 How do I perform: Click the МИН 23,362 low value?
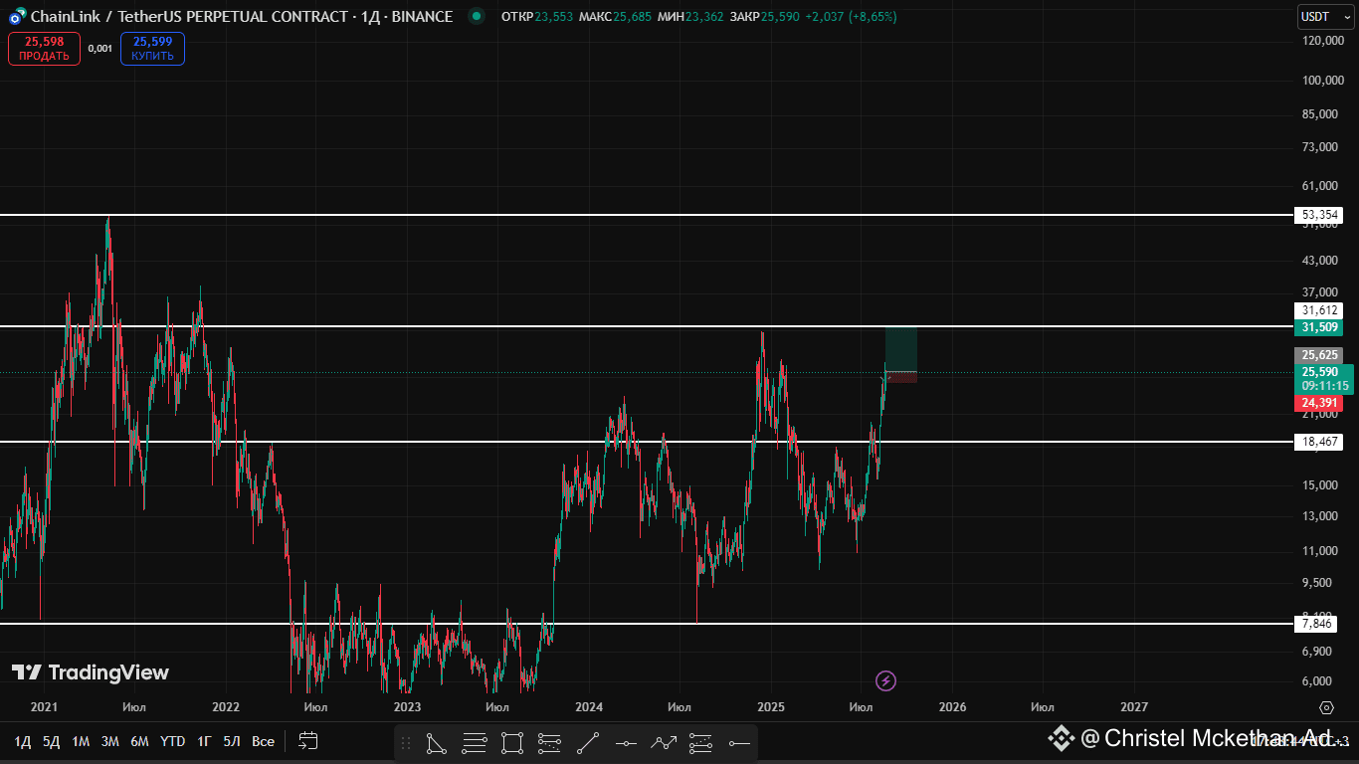pyautogui.click(x=689, y=17)
